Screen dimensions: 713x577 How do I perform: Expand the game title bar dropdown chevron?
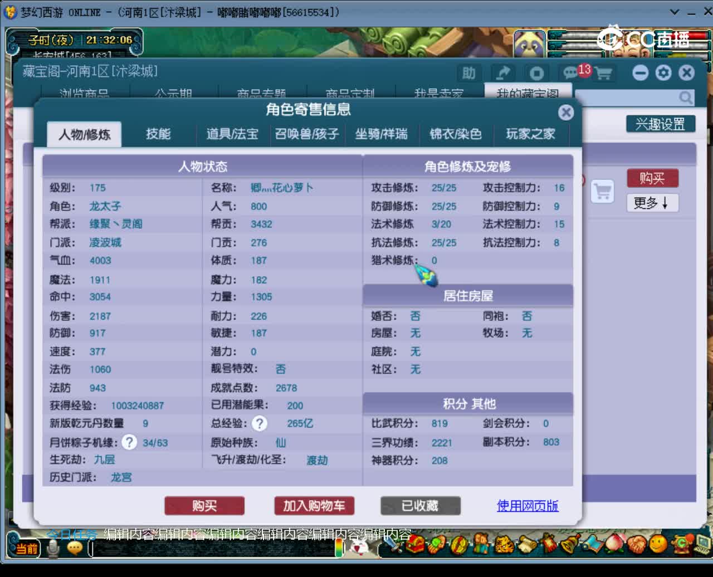675,12
